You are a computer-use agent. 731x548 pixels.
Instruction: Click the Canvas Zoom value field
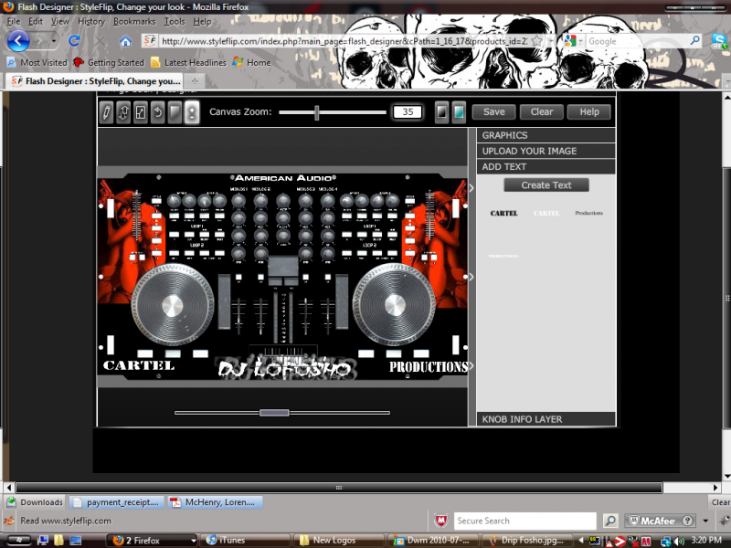click(408, 111)
